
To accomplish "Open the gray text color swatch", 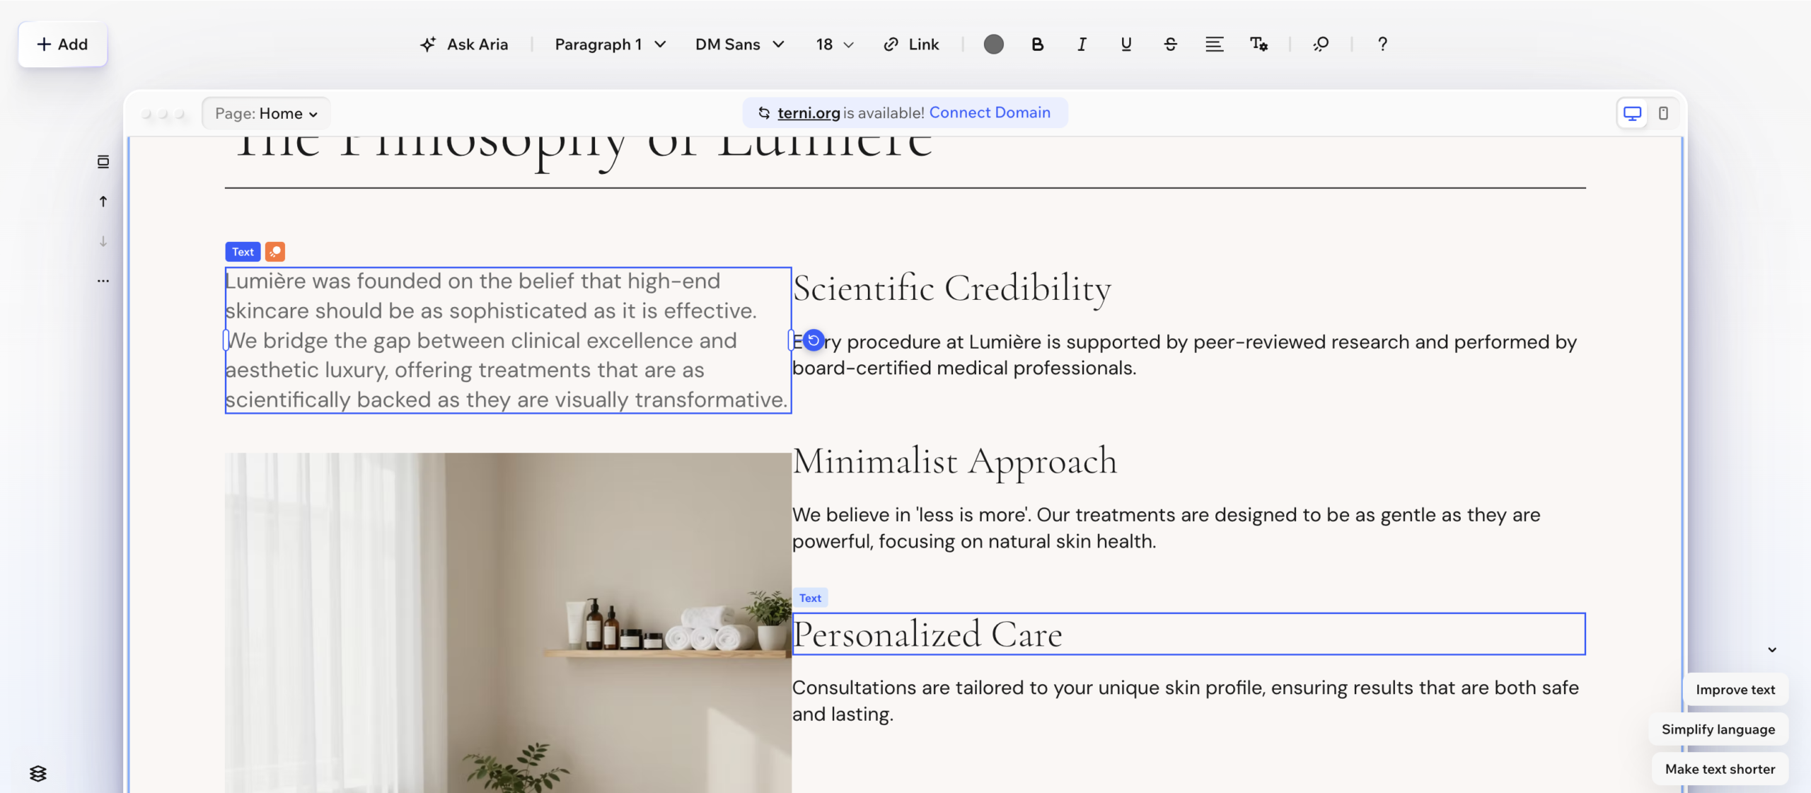I will (x=993, y=45).
